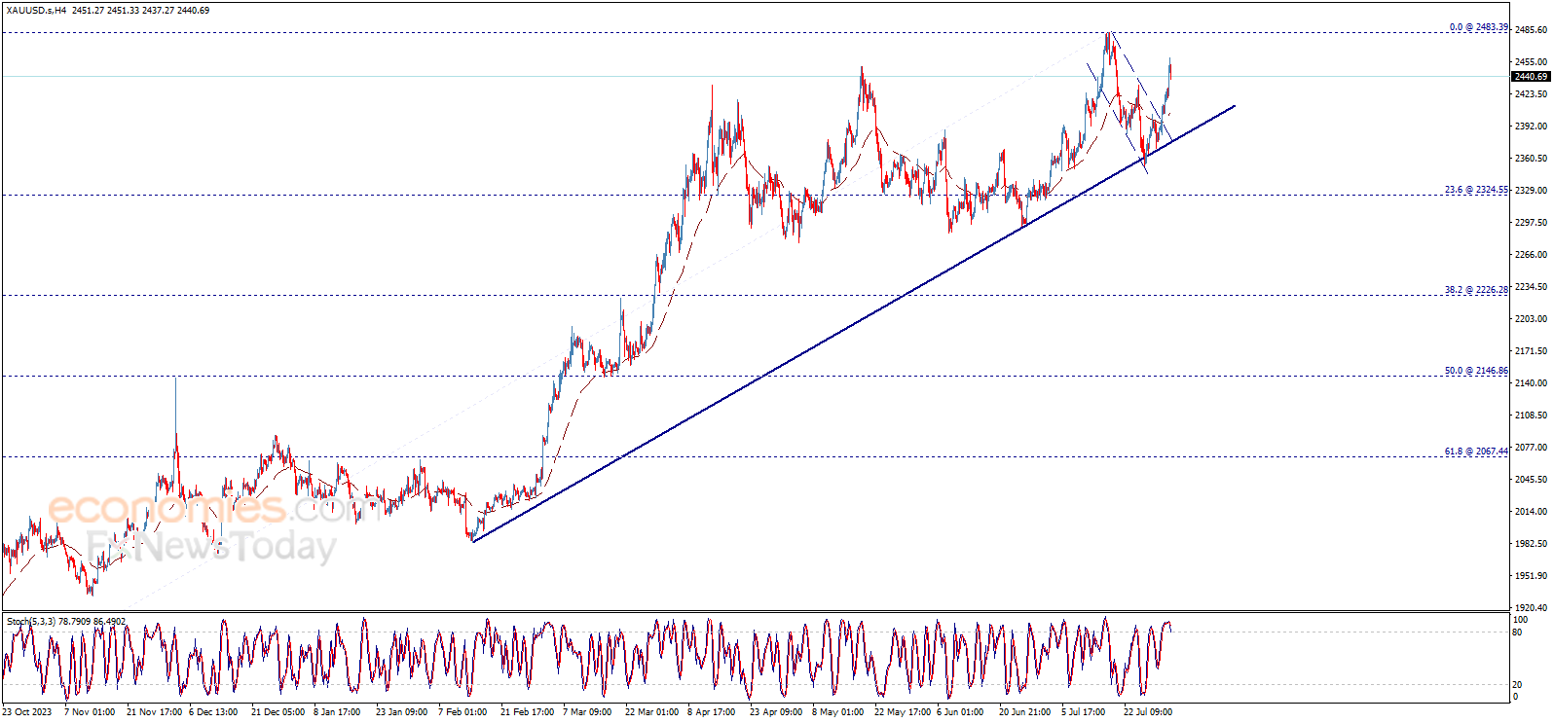
Task: Click the "23 Jan 09:00" date label
Action: point(401,712)
